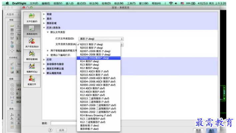The image size is (236, 133).
Task: Choose R14 ASCII 图形 (*.dxf) format
Action: click(x=99, y=88)
